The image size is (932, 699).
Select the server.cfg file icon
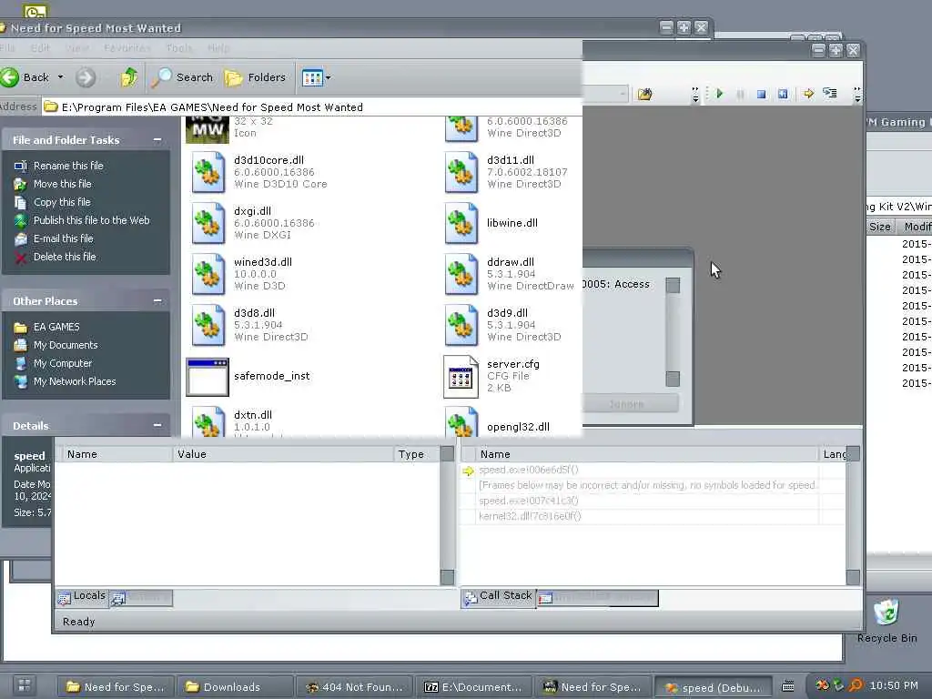click(x=461, y=376)
